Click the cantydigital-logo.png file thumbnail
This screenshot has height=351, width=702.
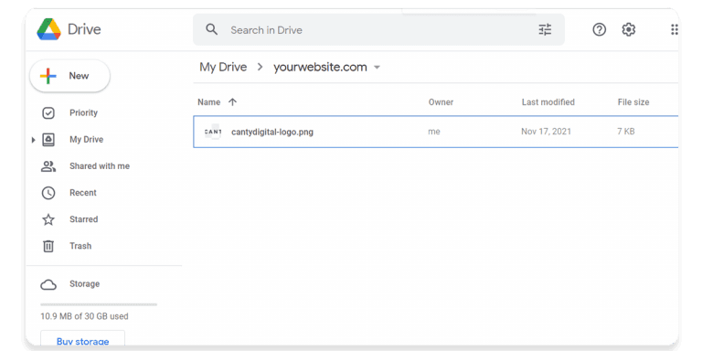coord(213,132)
